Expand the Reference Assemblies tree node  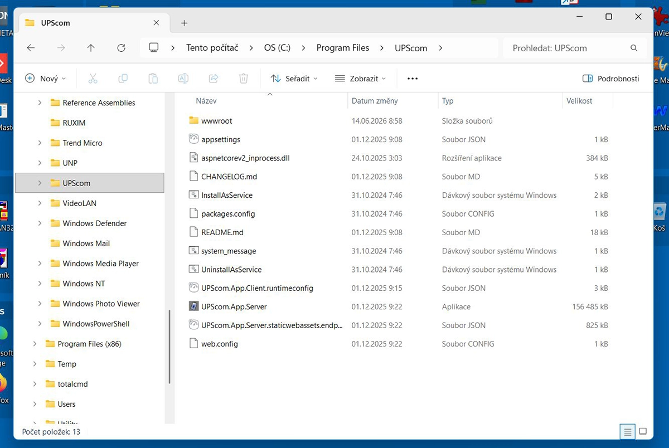40,103
